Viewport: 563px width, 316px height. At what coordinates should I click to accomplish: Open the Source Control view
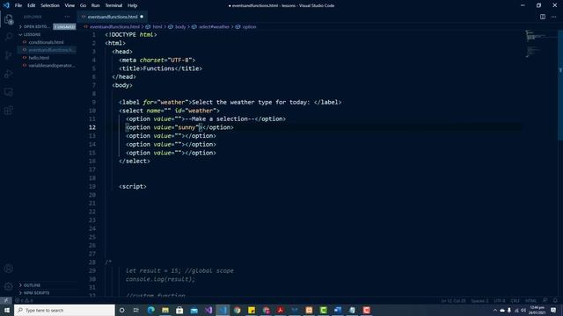pyautogui.click(x=8, y=54)
